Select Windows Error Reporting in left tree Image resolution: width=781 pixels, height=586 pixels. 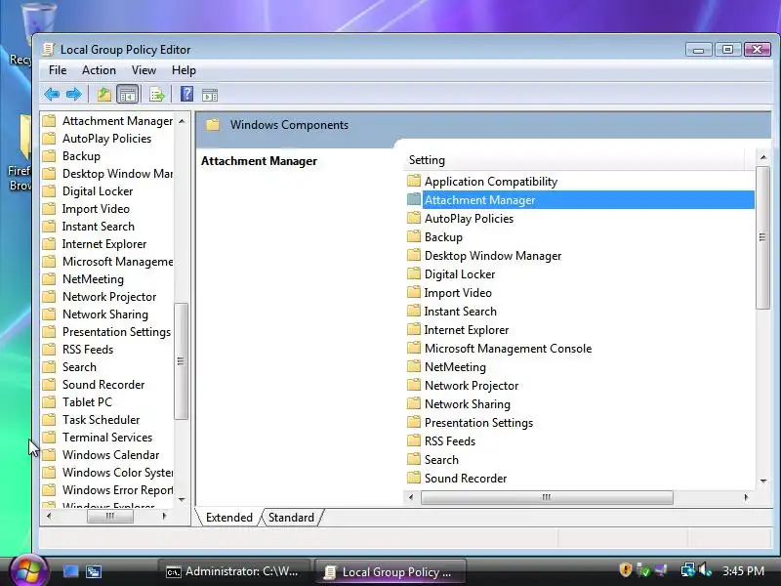pyautogui.click(x=117, y=490)
